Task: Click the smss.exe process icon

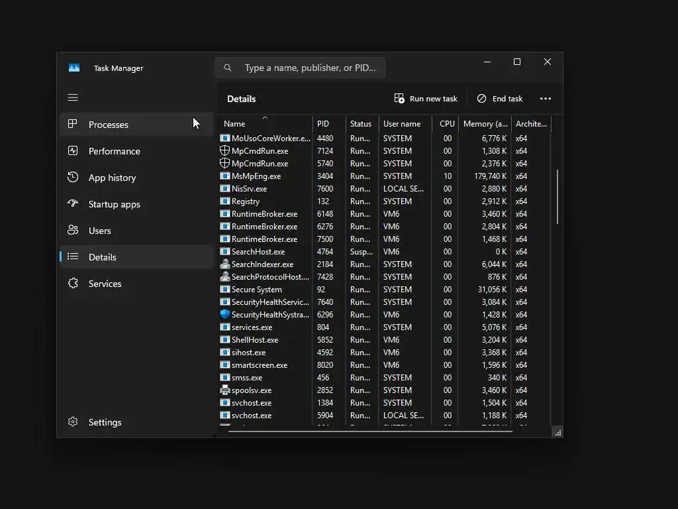Action: (225, 377)
